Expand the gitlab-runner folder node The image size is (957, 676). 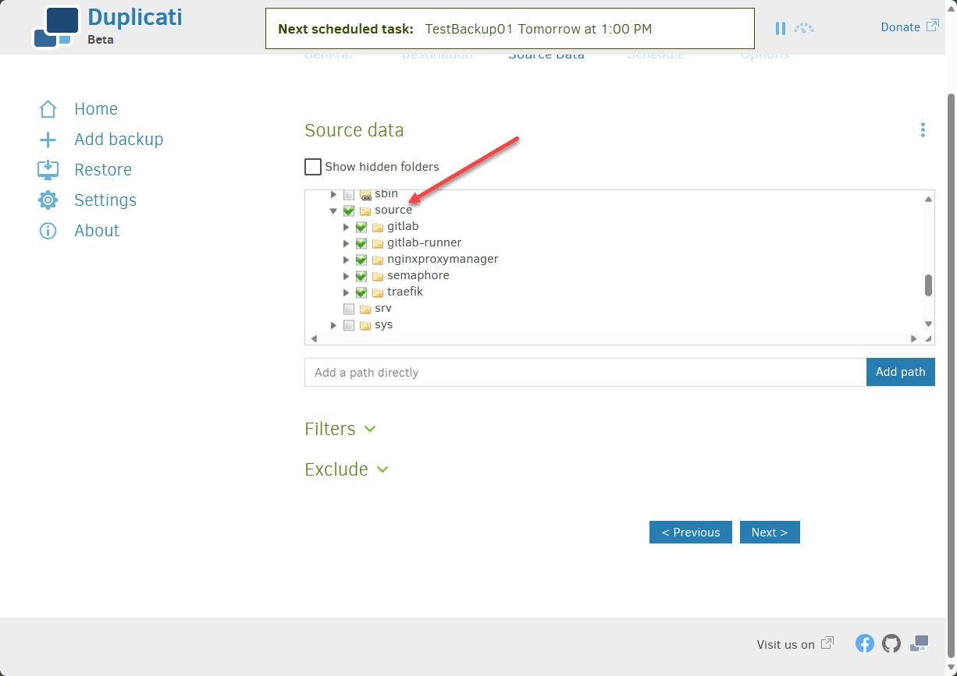[x=347, y=243]
